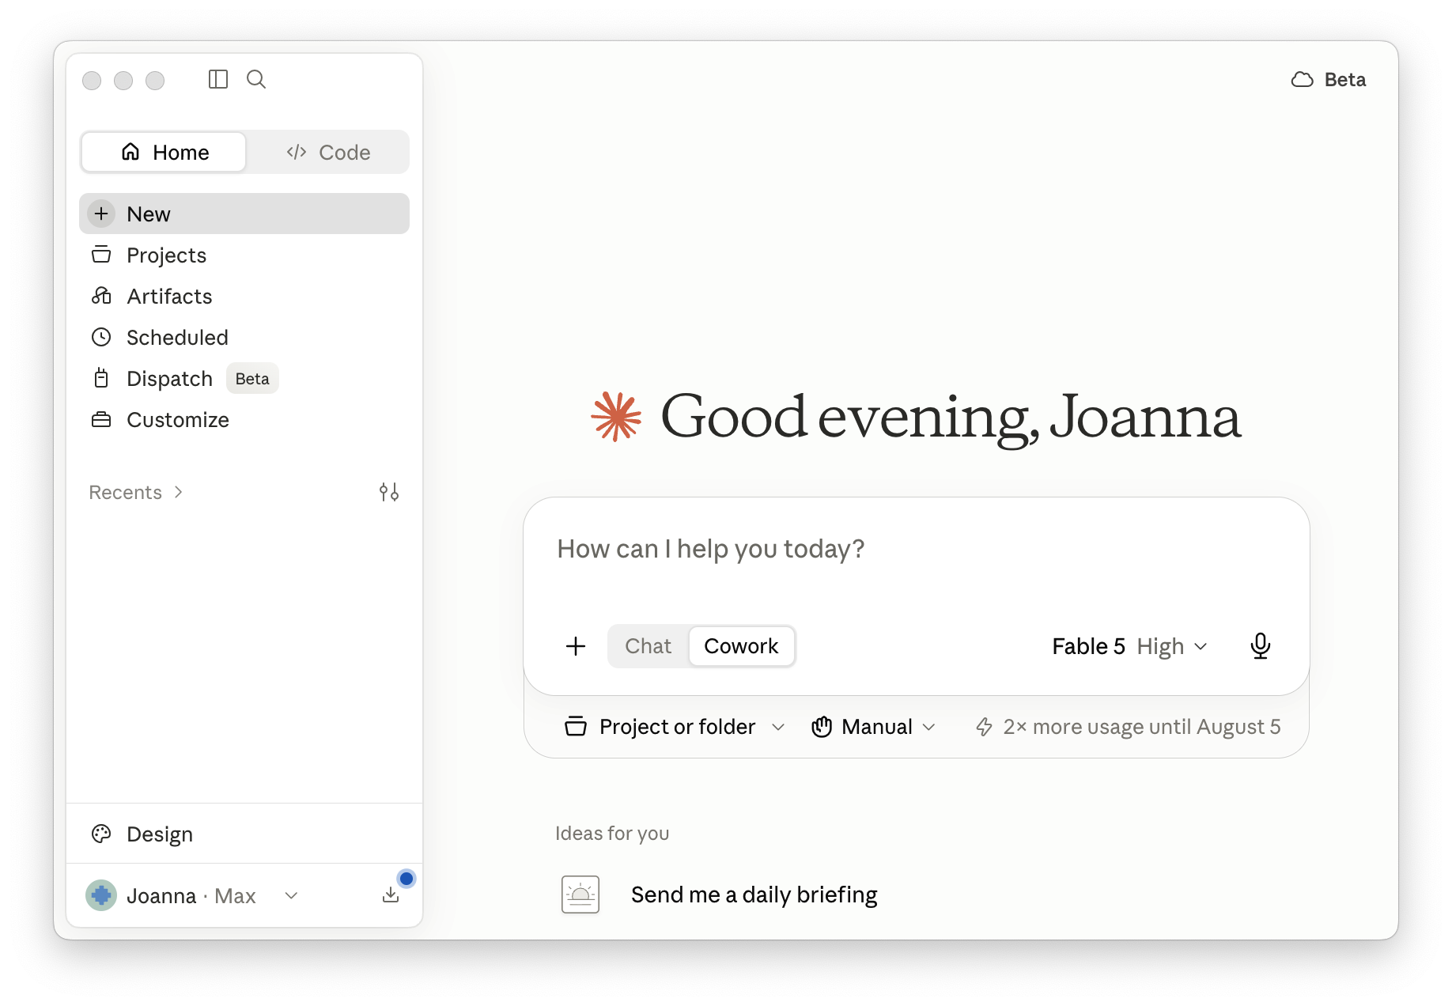This screenshot has width=1452, height=1006.
Task: Open Scheduled in sidebar
Action: (244, 337)
